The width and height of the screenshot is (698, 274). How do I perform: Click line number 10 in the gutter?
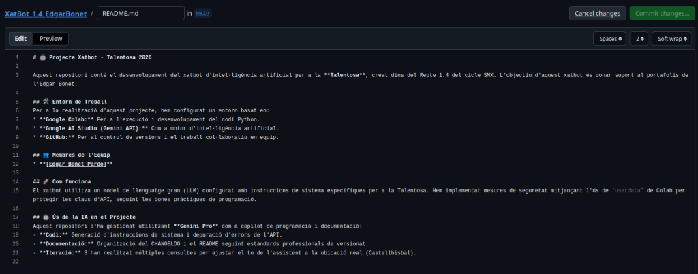[16, 146]
